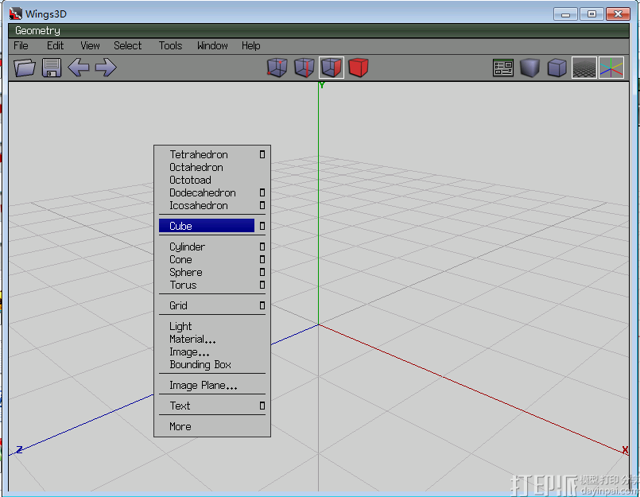
Task: Toggle orthographic/perspective view cube icon
Action: pyautogui.click(x=557, y=68)
